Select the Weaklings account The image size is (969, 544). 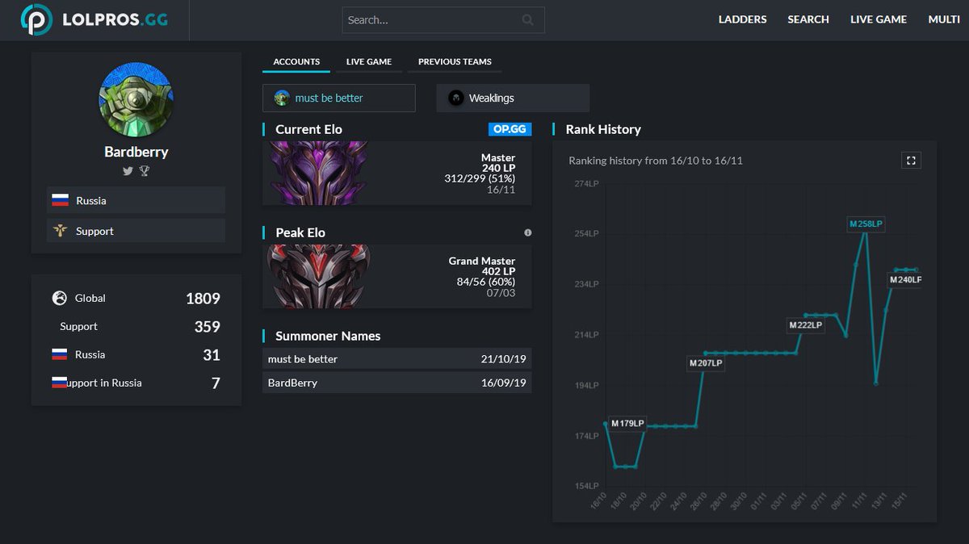tap(513, 98)
